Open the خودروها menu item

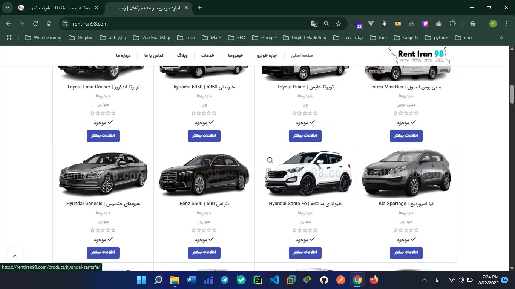236,55
